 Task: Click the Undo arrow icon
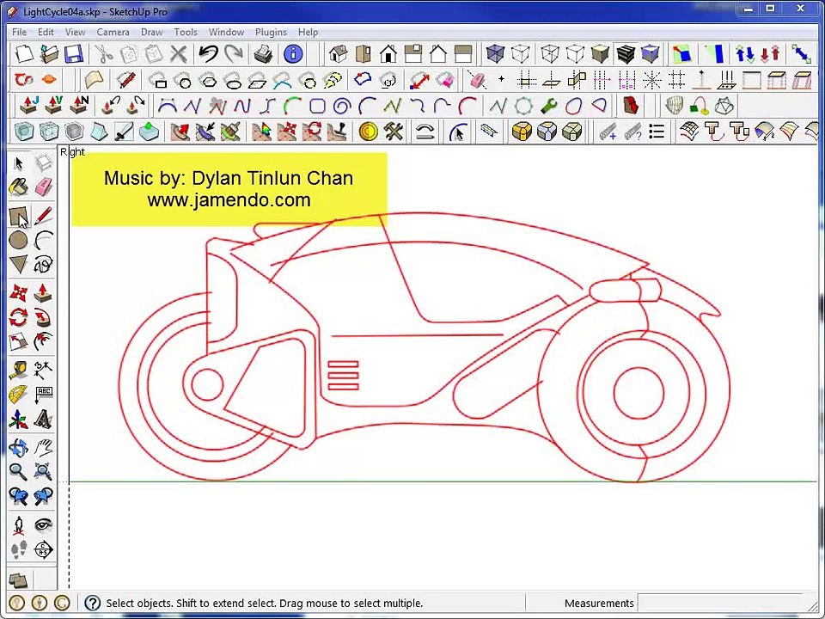[x=208, y=53]
